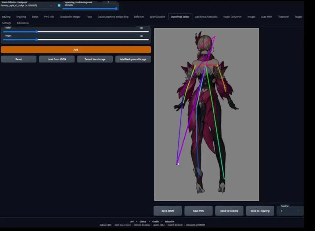315x231 pixels.
Task: Open the Extensions tab
Action: click(x=23, y=23)
